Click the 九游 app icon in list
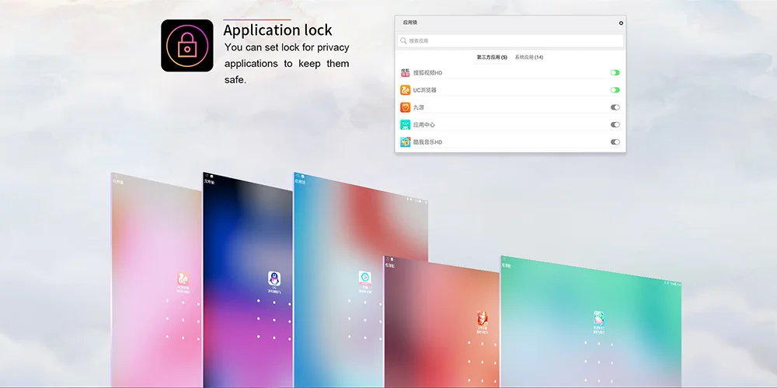 pyautogui.click(x=406, y=107)
